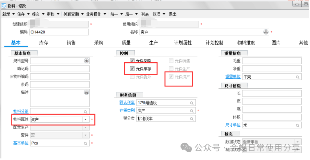Viewport: 310px width, 160px height.
Task: Click the search icon in 存货类别 field
Action: (x=191, y=111)
